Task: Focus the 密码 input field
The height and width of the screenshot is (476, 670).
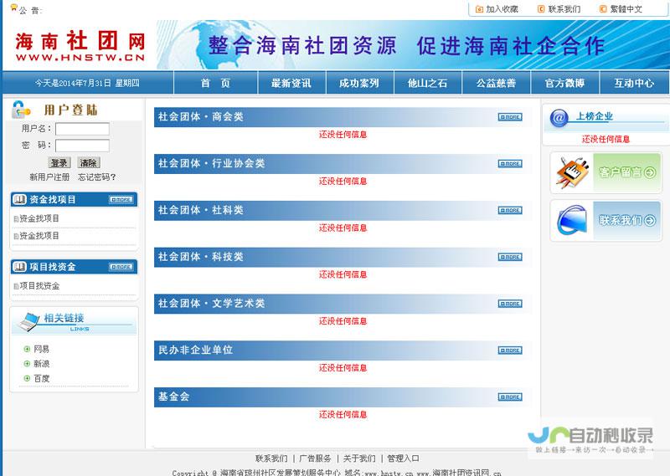Action: (82, 146)
